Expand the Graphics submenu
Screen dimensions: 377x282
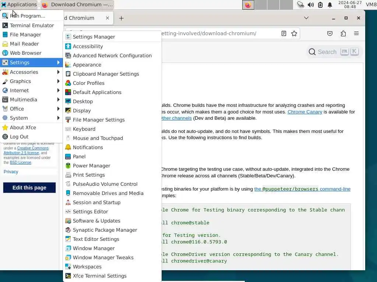tap(31, 81)
